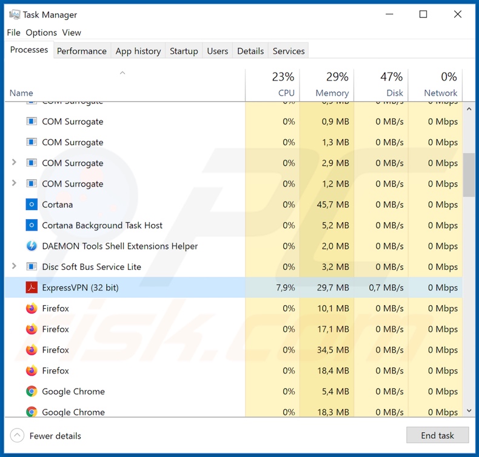Image resolution: width=479 pixels, height=457 pixels.
Task: Sort by the Memory column header
Action: [327, 85]
